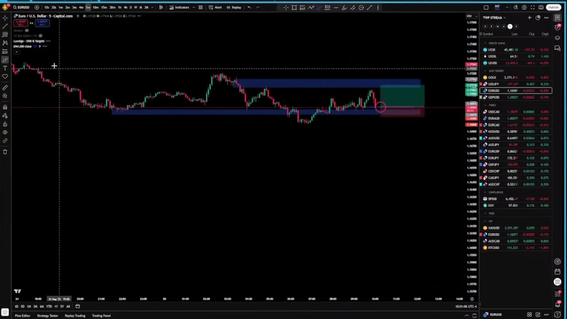The height and width of the screenshot is (319, 567).
Task: Enter fullscreen mode
Action: (532, 7)
